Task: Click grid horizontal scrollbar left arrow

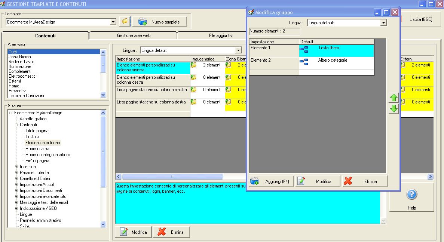Action: [x=119, y=176]
